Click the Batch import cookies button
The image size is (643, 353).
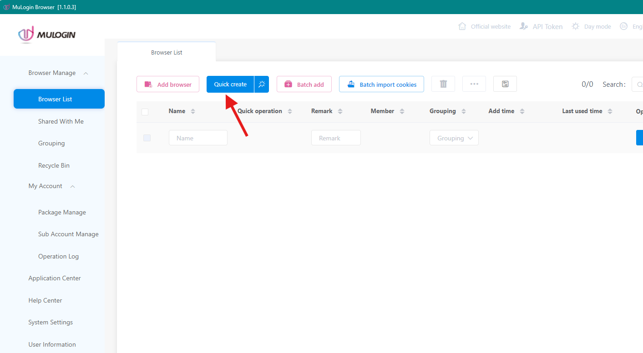(381, 84)
